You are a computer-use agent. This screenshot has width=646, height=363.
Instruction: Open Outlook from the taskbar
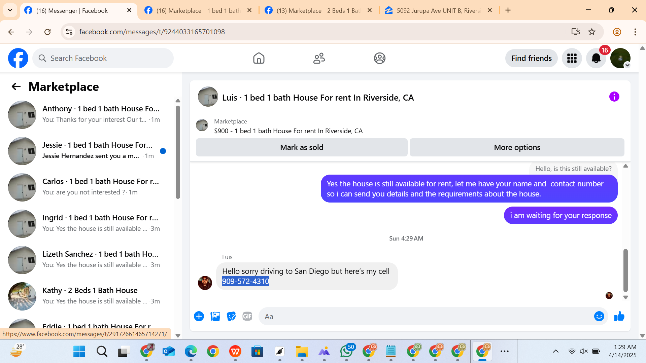[168, 351]
